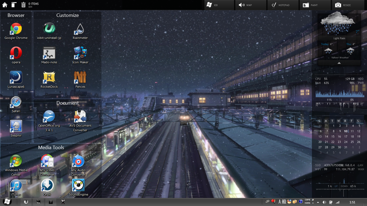Open the RocketDock shortcut

click(x=49, y=80)
